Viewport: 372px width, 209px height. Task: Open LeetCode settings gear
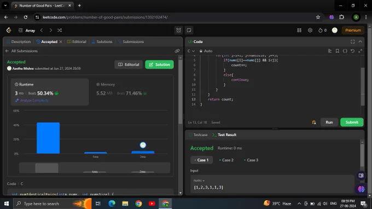(310, 31)
